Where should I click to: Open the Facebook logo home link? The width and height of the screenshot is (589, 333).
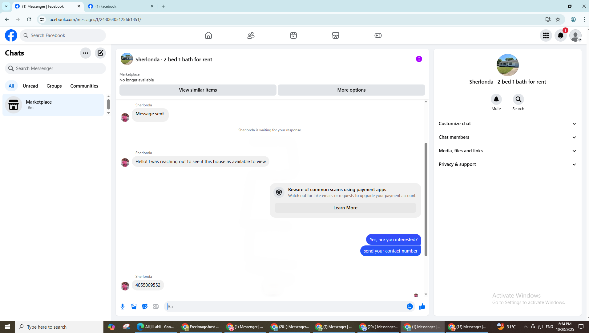[x=11, y=35]
